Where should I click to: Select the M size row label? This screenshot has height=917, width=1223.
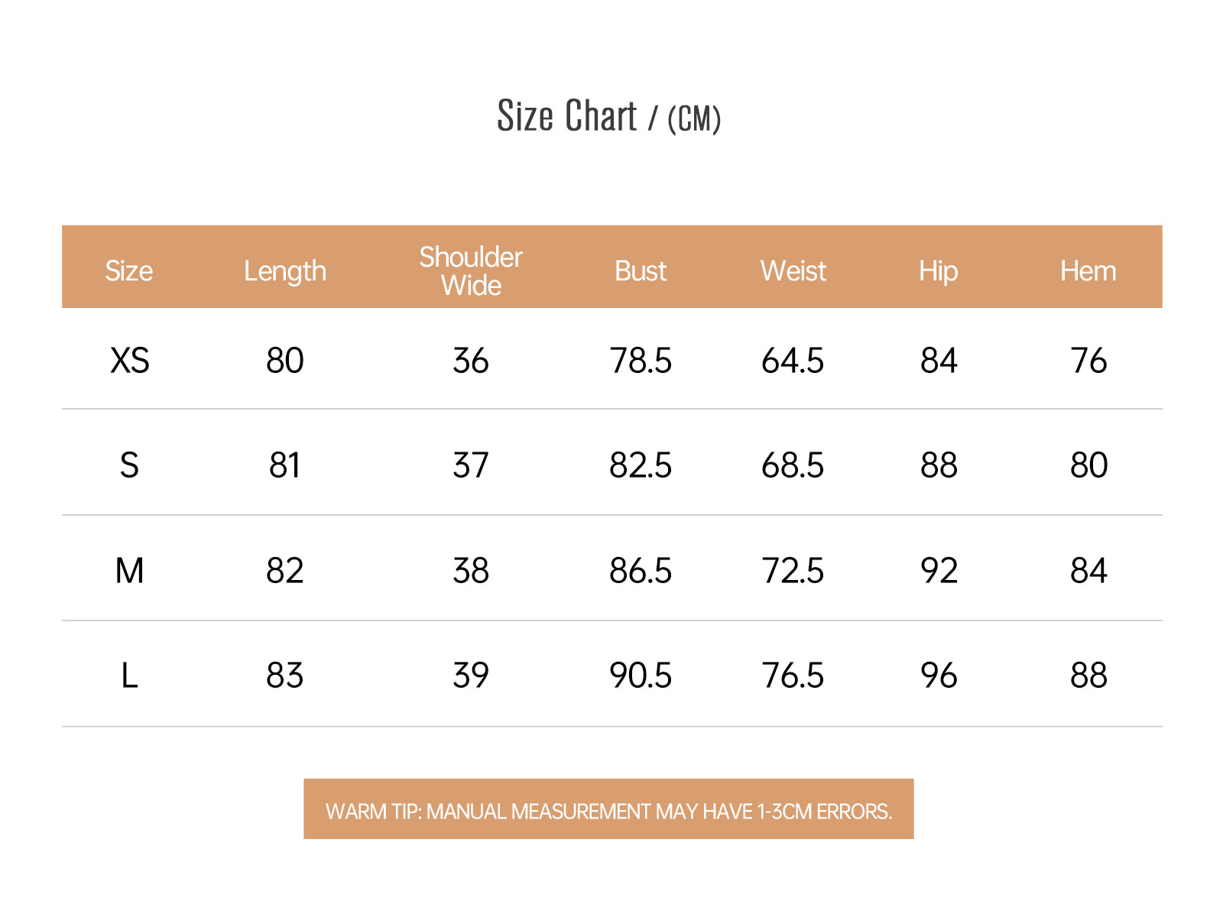pos(129,571)
